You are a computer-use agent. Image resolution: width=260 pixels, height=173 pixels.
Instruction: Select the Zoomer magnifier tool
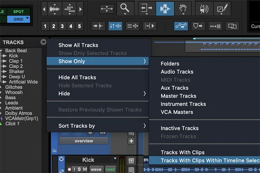(x=125, y=9)
